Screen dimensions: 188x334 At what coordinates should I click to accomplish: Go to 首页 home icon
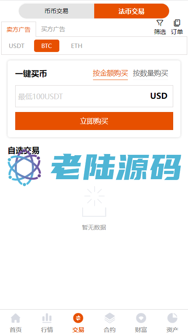point(16,318)
